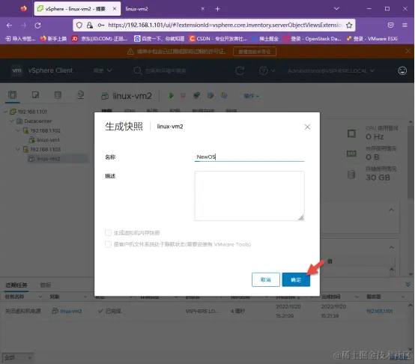Open the OpenStack Dashboard login bookmark
Image resolution: width=415 pixels, height=364 pixels.
tap(312, 39)
